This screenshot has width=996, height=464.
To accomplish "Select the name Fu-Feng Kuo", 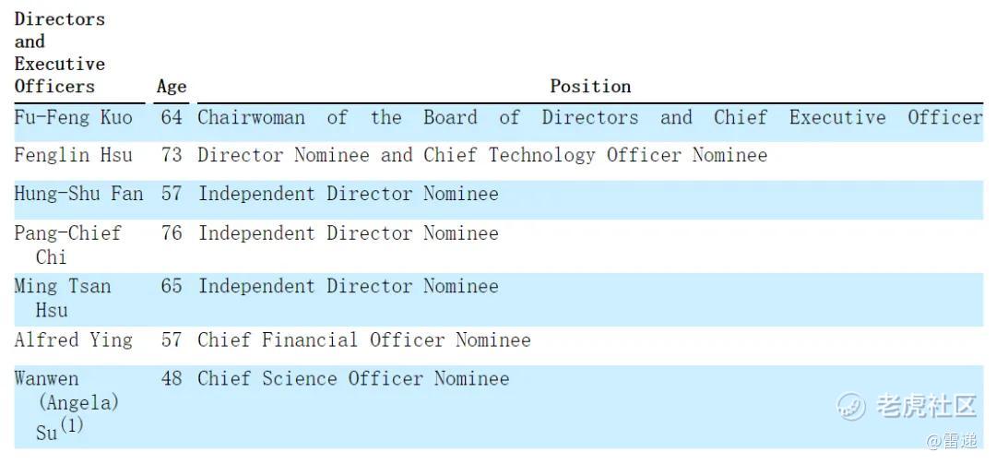I will click(73, 118).
